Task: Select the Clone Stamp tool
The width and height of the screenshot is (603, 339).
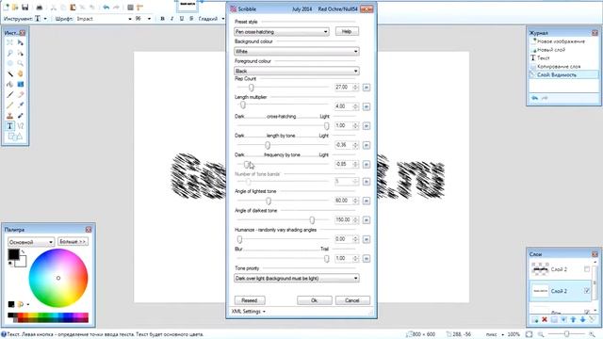Action: tap(10, 115)
